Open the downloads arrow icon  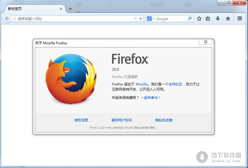218,19
